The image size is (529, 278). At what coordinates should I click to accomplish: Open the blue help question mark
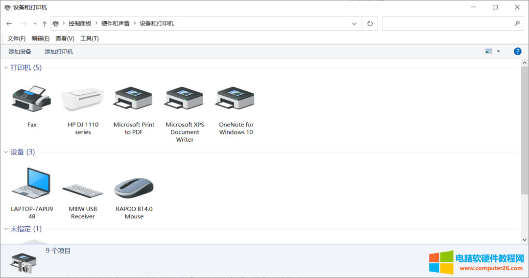517,51
